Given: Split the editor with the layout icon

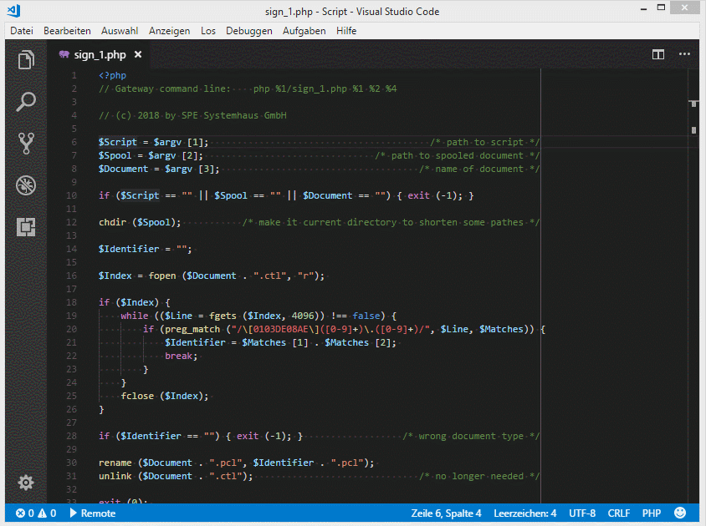Looking at the screenshot, I should (658, 54).
